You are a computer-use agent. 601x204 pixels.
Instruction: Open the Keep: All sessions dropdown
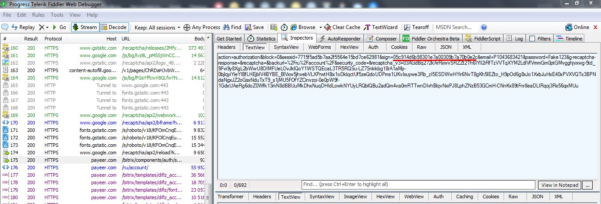point(157,27)
